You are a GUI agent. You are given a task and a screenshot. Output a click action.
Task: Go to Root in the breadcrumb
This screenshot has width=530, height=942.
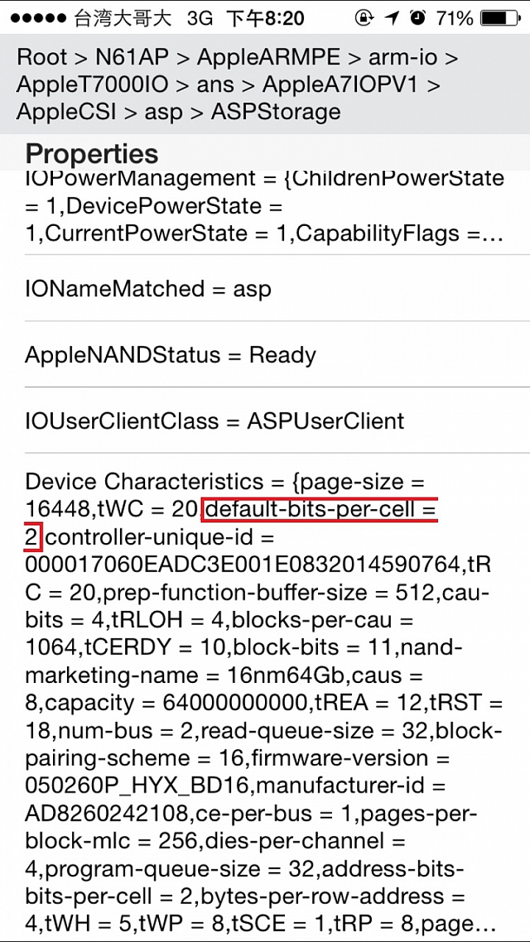(42, 57)
